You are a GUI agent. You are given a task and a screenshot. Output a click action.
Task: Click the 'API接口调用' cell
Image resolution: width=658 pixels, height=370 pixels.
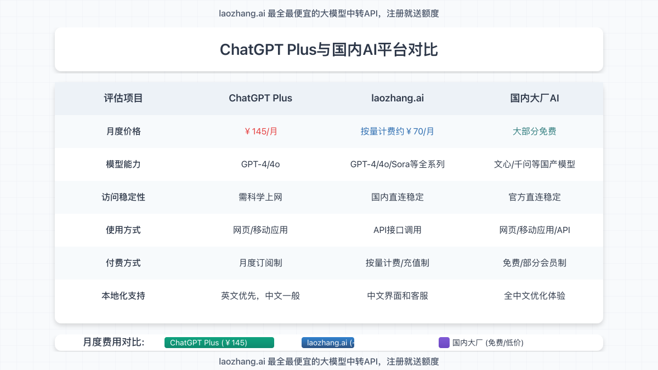(x=398, y=230)
